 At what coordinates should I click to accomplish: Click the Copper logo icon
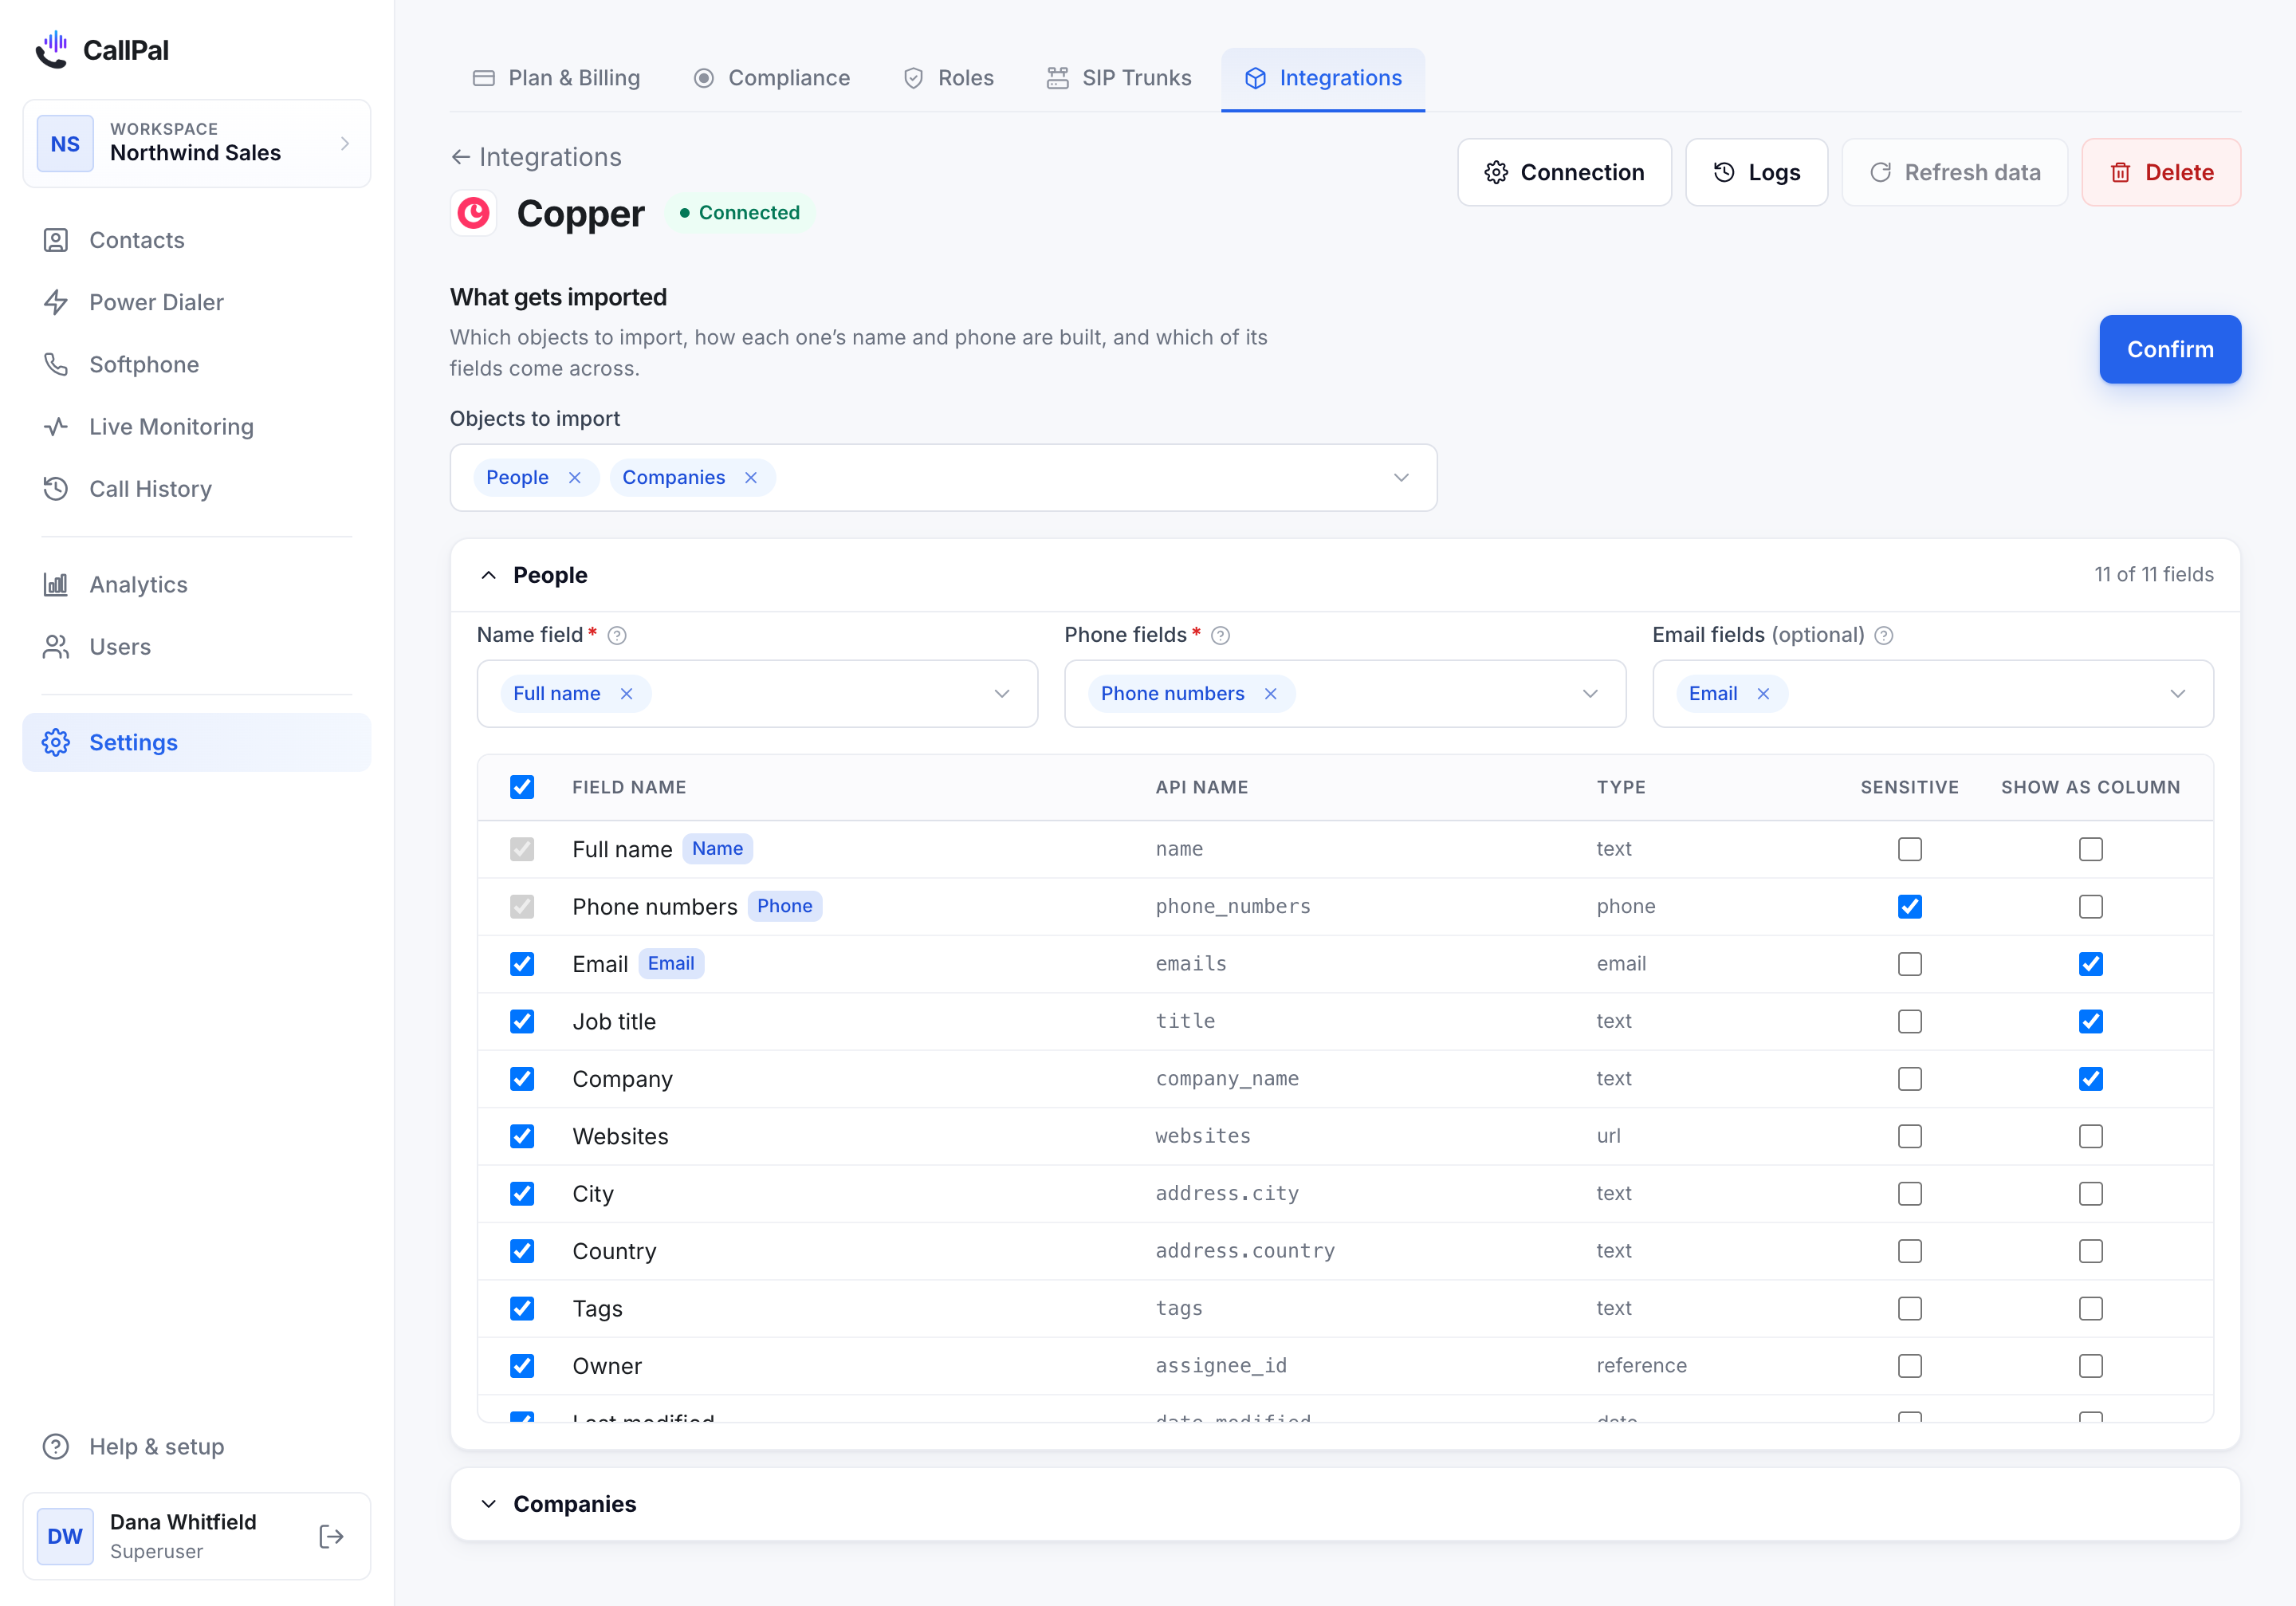[473, 213]
